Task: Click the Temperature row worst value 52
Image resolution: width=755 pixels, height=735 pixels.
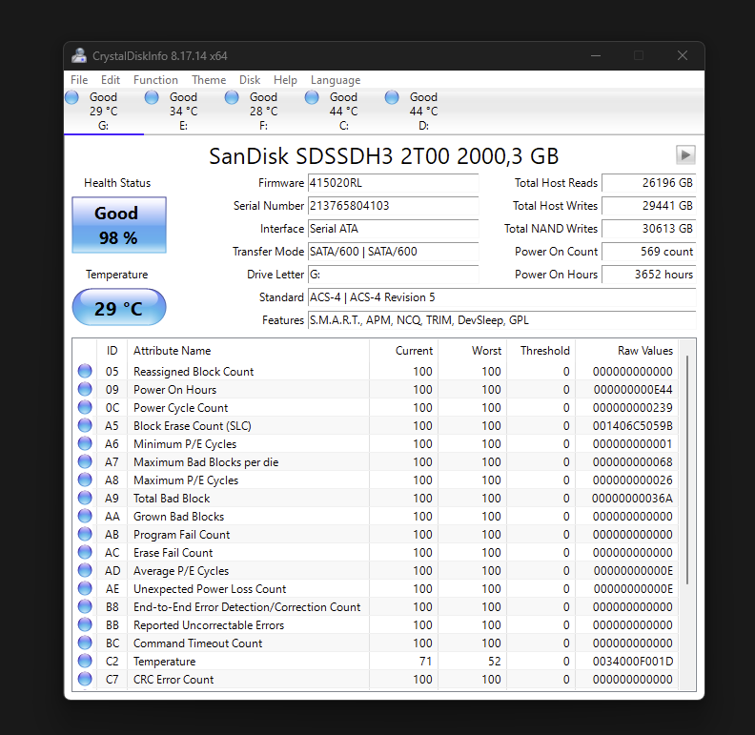Action: (495, 662)
